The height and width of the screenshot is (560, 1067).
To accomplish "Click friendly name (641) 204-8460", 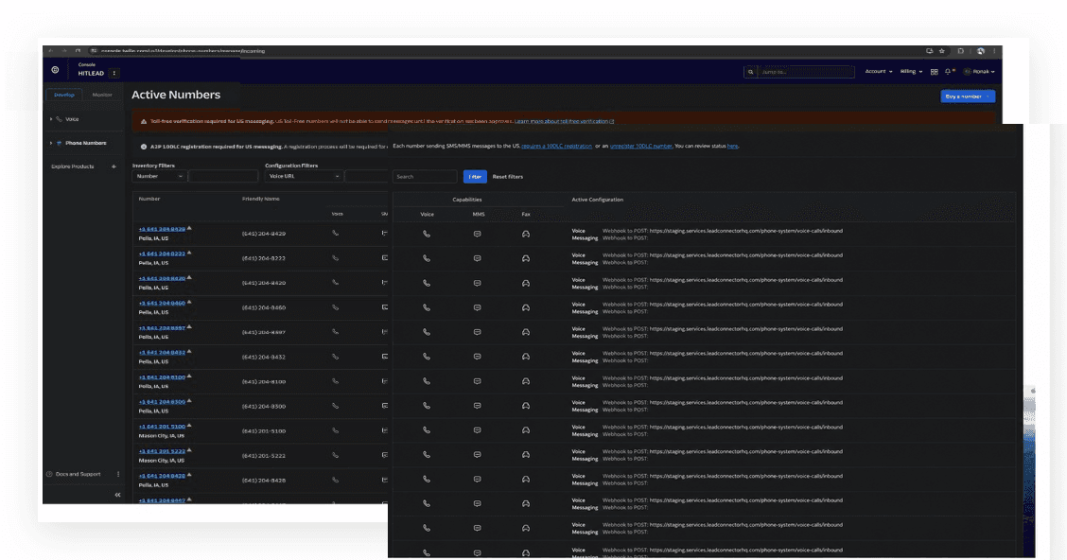I will 264,307.
